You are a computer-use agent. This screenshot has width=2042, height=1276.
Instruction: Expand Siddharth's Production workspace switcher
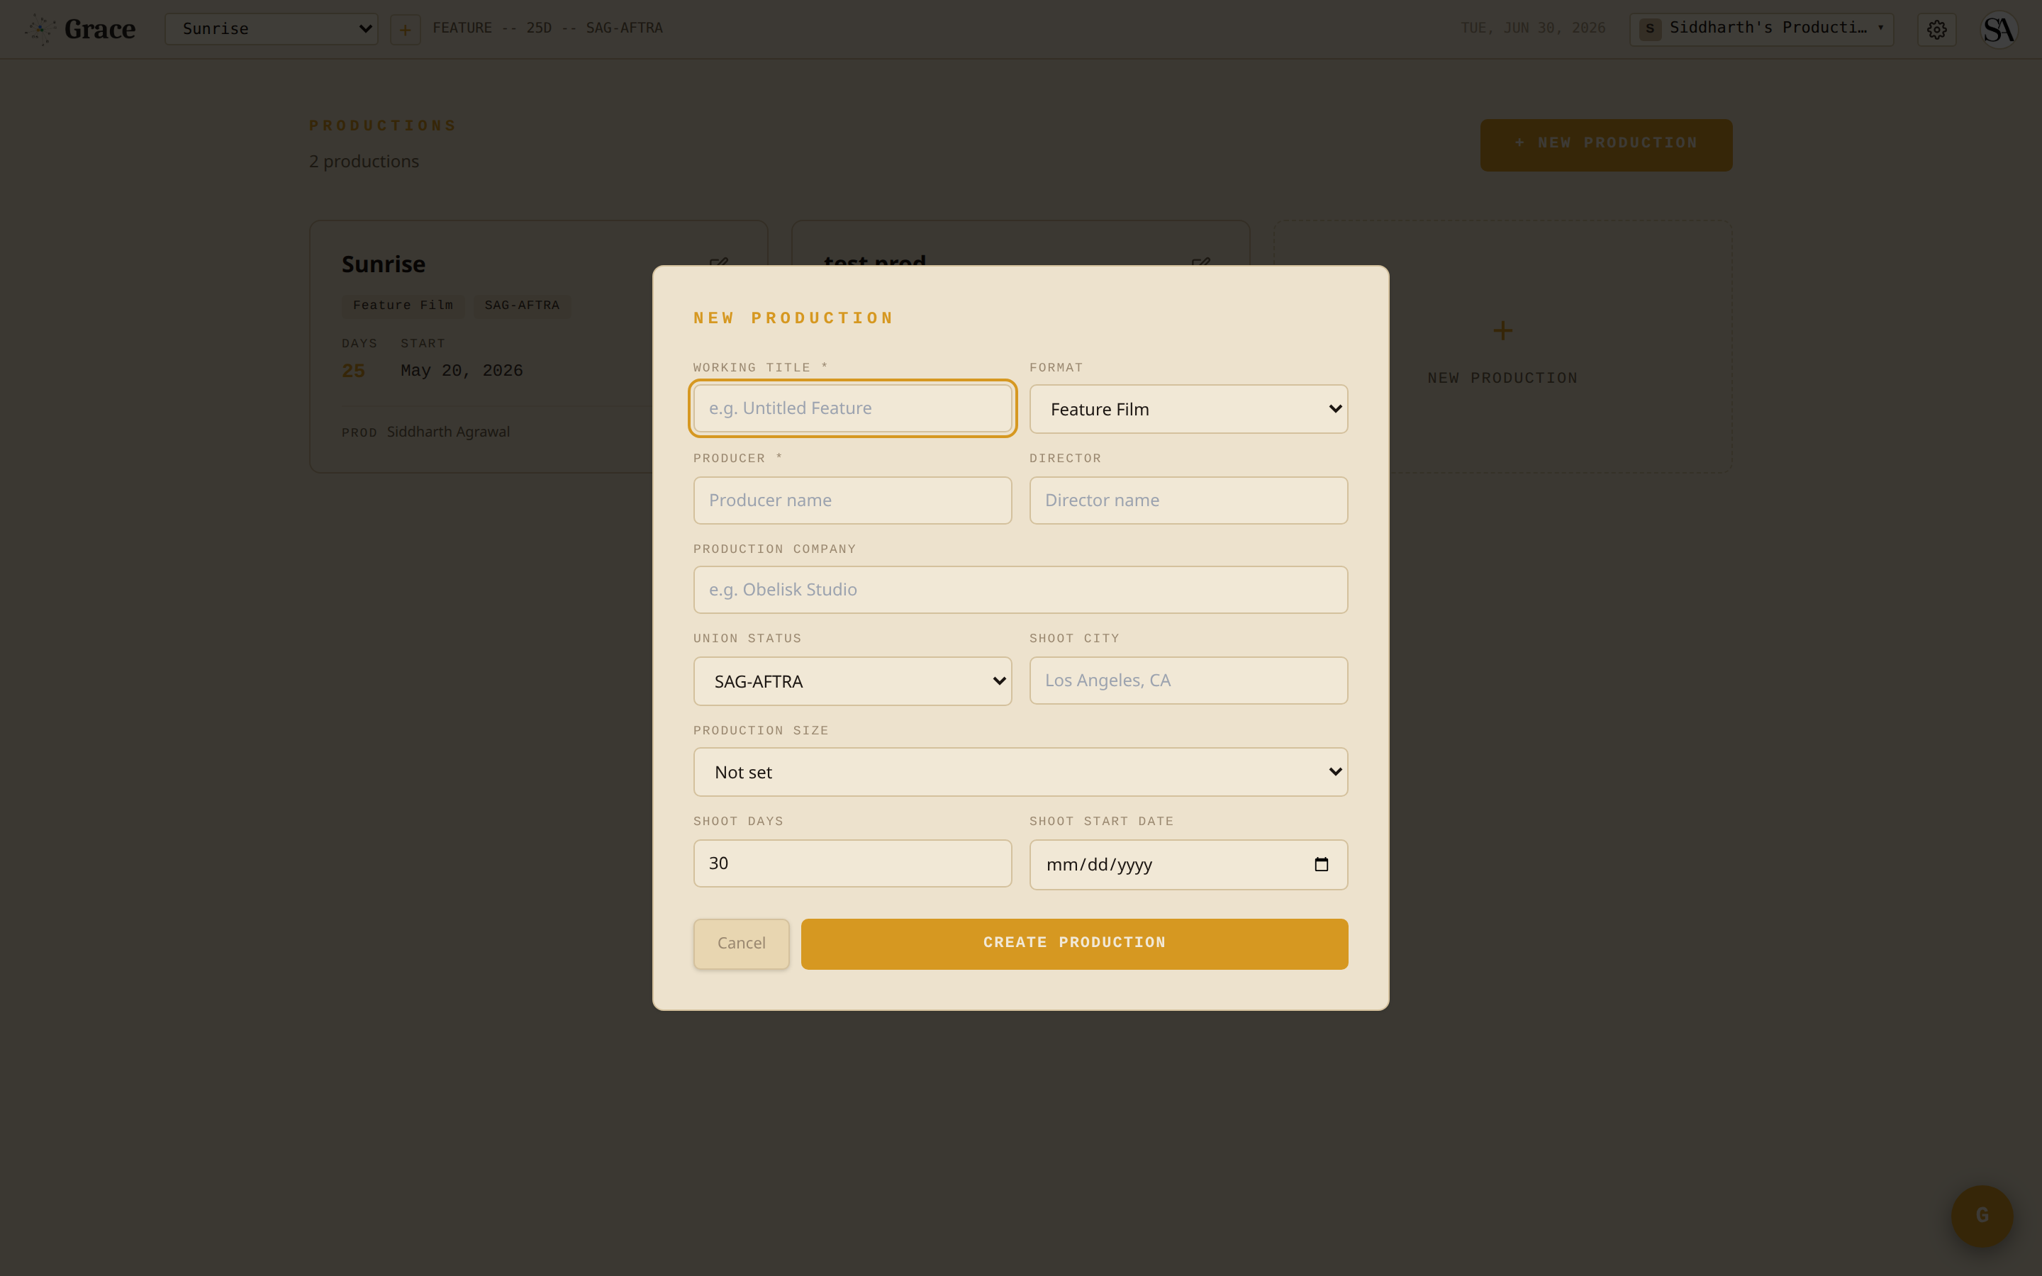click(1761, 28)
